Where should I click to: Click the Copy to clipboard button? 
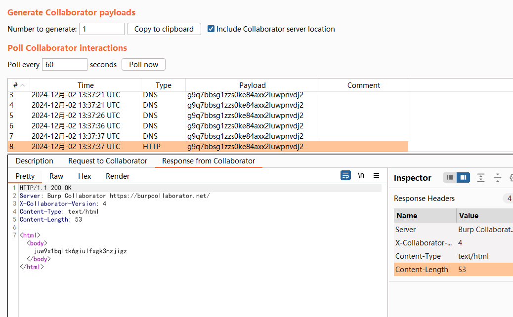pos(164,29)
